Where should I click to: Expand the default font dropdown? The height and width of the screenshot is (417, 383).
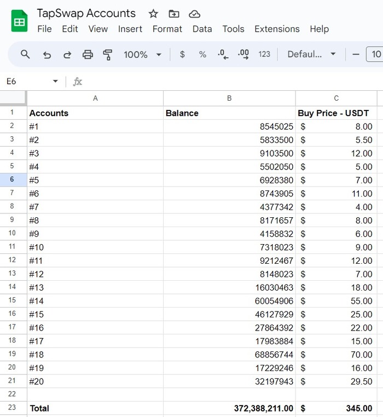312,54
